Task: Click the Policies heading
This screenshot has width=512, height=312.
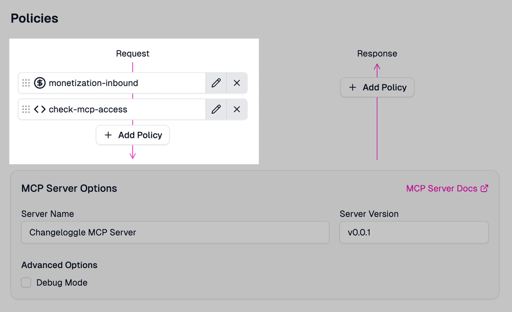Action: point(35,18)
